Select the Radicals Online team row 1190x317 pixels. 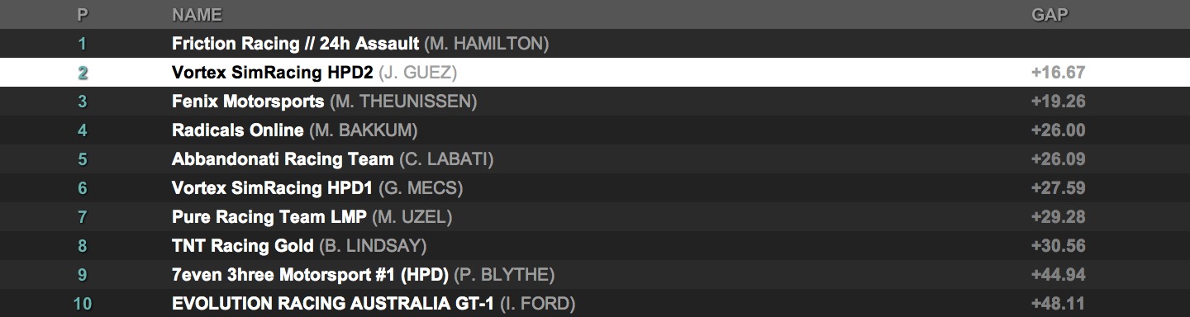tap(595, 130)
